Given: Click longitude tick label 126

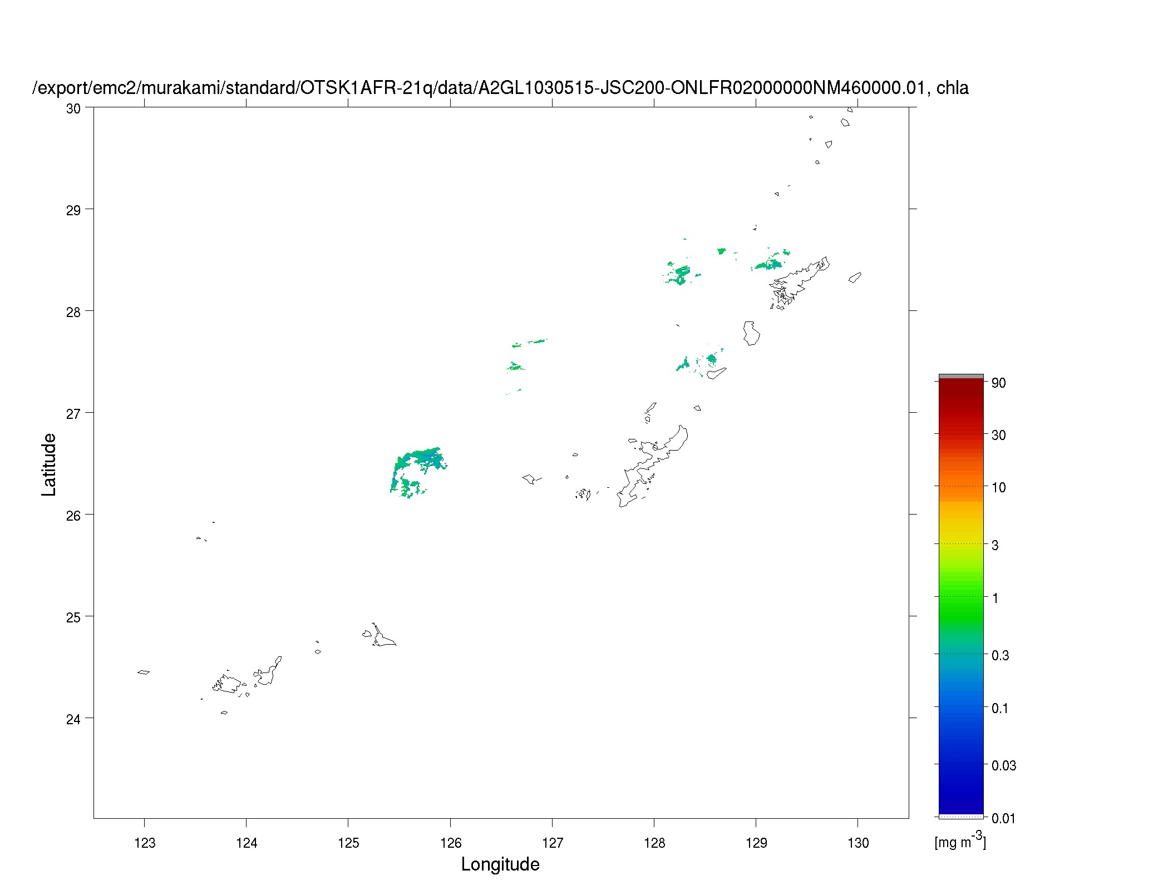Looking at the screenshot, I should coord(450,843).
